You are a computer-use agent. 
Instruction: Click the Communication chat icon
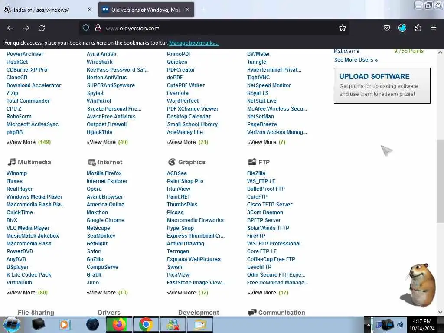click(x=252, y=312)
